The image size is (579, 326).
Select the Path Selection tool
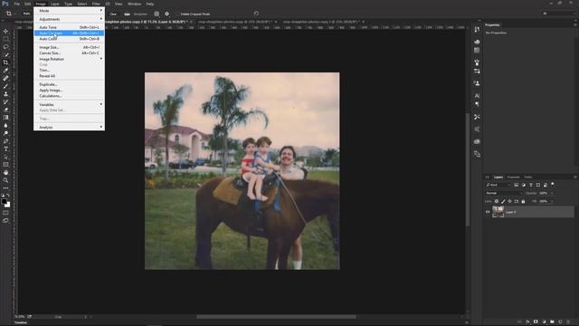tap(5, 157)
